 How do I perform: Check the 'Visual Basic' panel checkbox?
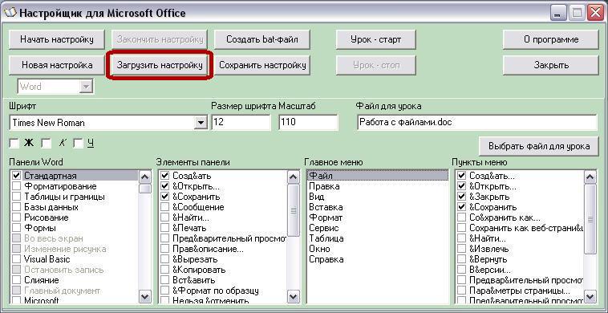pos(16,259)
